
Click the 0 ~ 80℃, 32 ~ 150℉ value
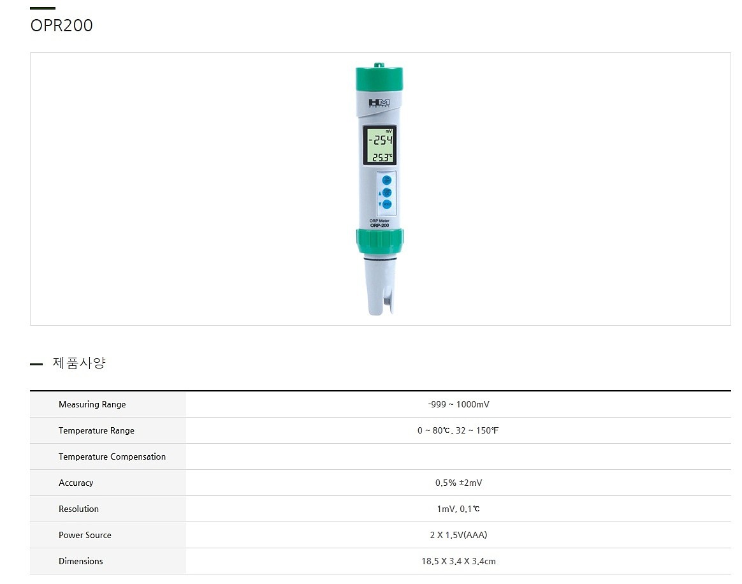click(x=458, y=430)
